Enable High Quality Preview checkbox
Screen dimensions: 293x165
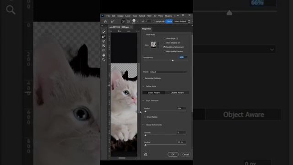tap(164, 51)
